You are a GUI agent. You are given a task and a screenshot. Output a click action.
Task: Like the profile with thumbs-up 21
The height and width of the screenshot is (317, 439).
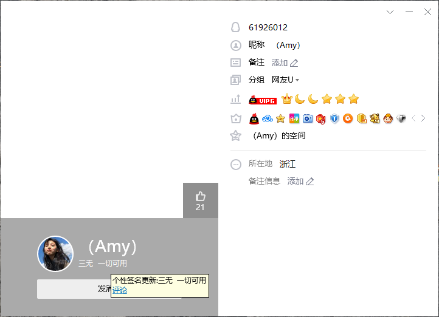[x=201, y=200]
